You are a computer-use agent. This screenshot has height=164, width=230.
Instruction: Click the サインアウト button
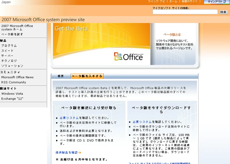[x=216, y=2]
